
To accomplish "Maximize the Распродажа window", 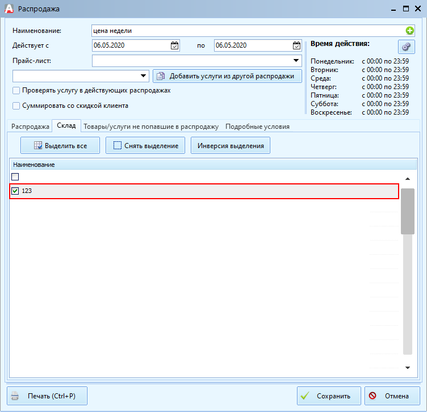I will pos(406,9).
